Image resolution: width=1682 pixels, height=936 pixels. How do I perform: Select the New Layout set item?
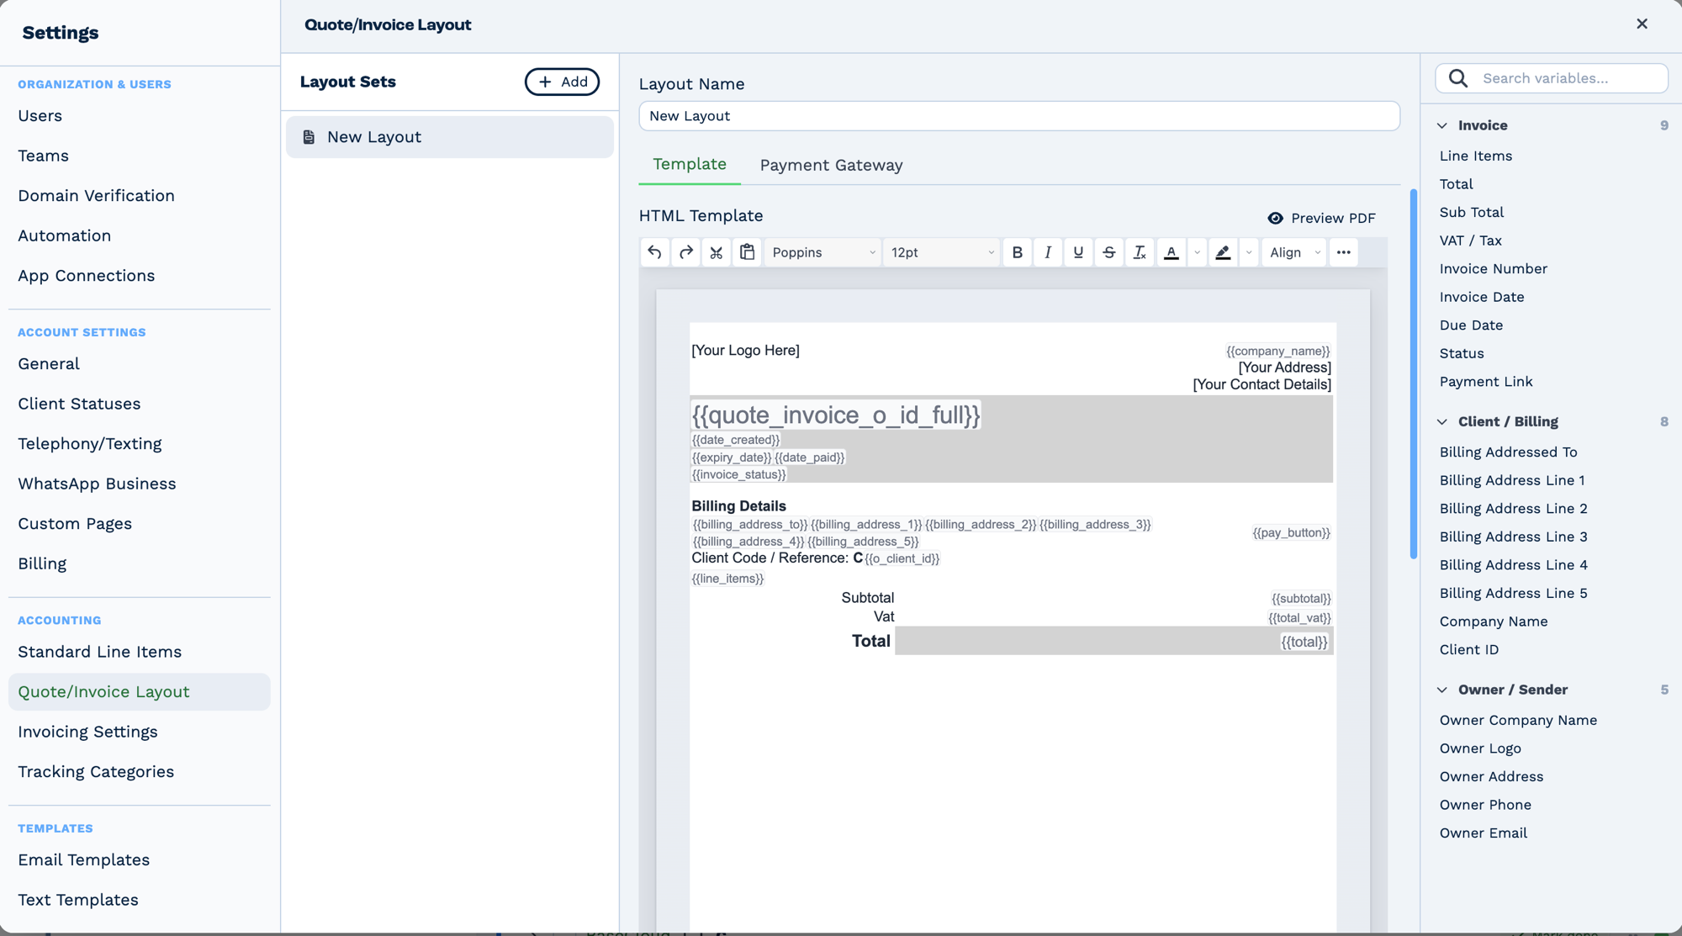(450, 137)
